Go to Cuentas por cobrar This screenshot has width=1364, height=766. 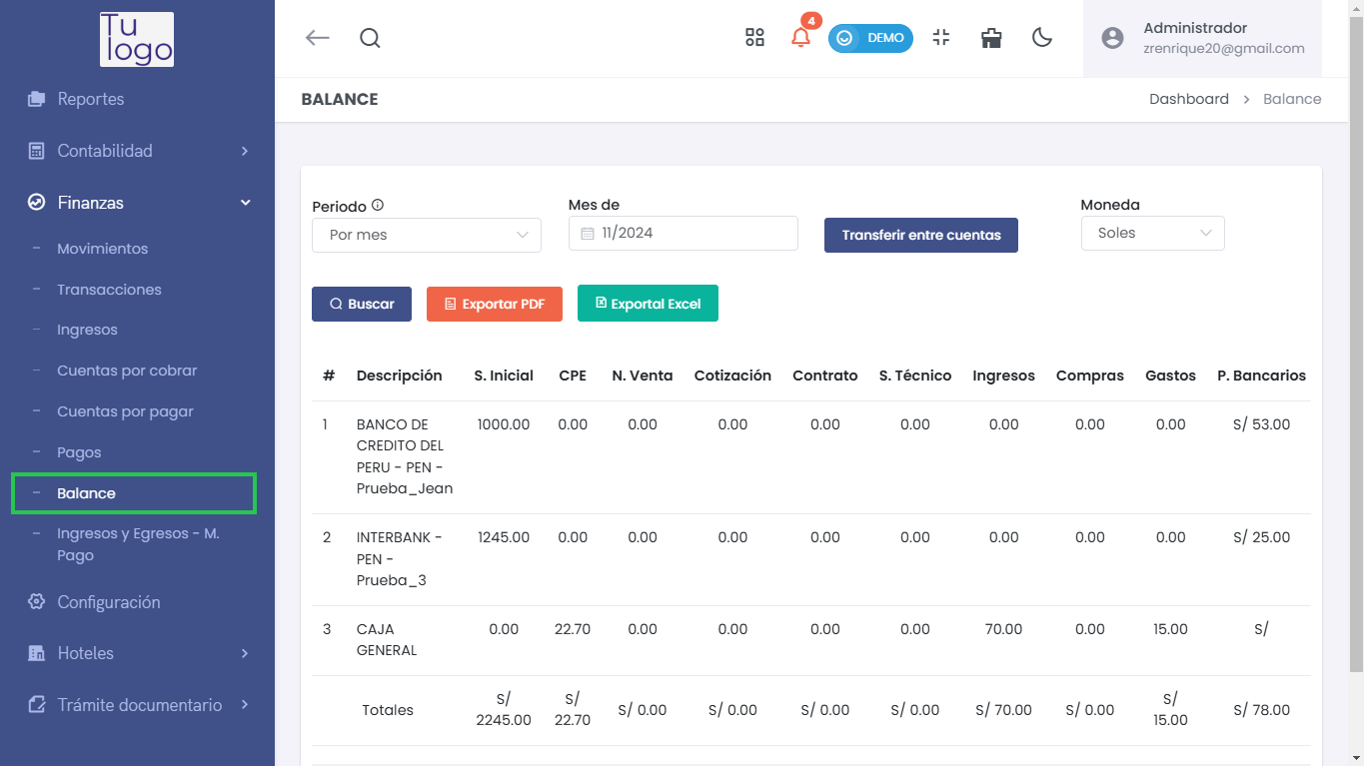coord(127,371)
